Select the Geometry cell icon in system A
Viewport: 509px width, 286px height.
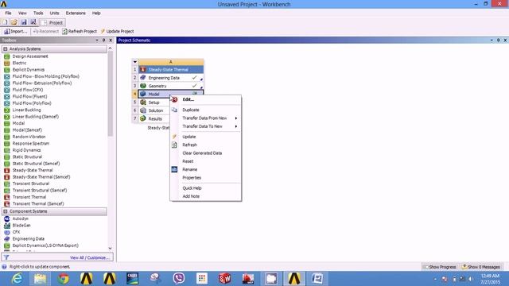tap(143, 86)
